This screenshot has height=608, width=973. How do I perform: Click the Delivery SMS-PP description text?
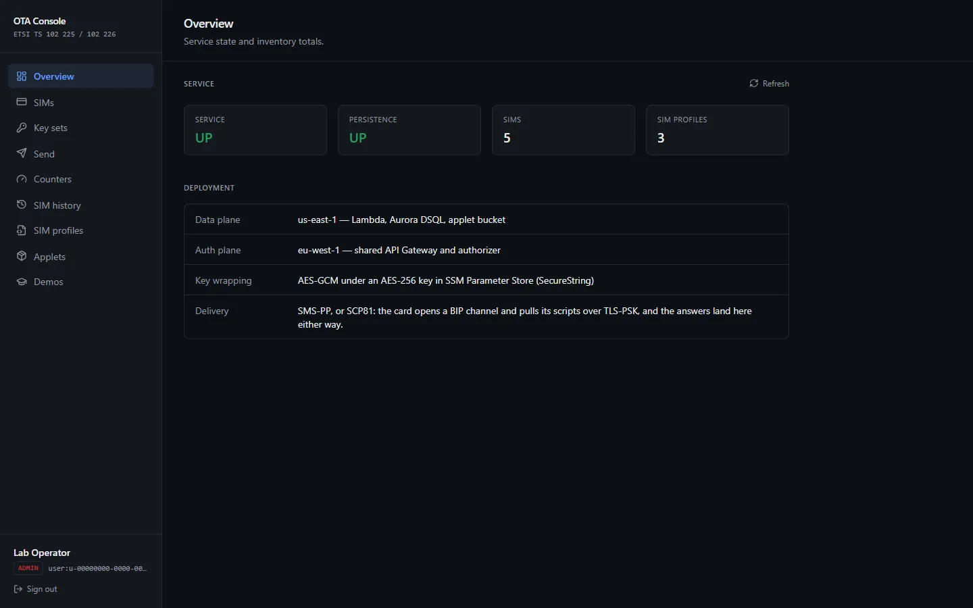[x=525, y=318]
